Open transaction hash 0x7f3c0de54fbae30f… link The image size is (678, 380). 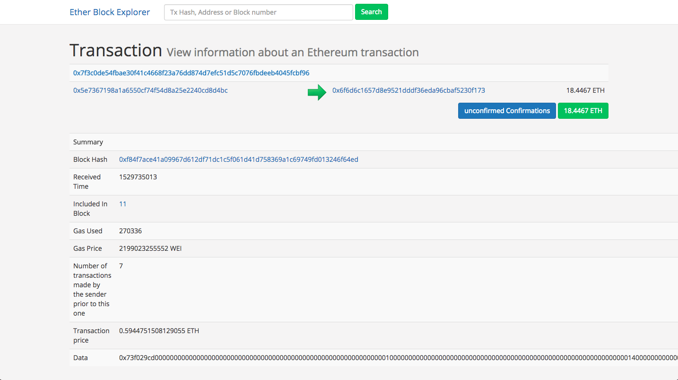click(191, 73)
